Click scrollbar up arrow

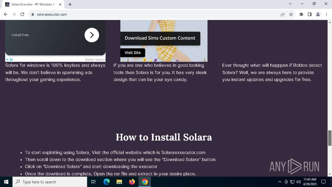coord(330,22)
